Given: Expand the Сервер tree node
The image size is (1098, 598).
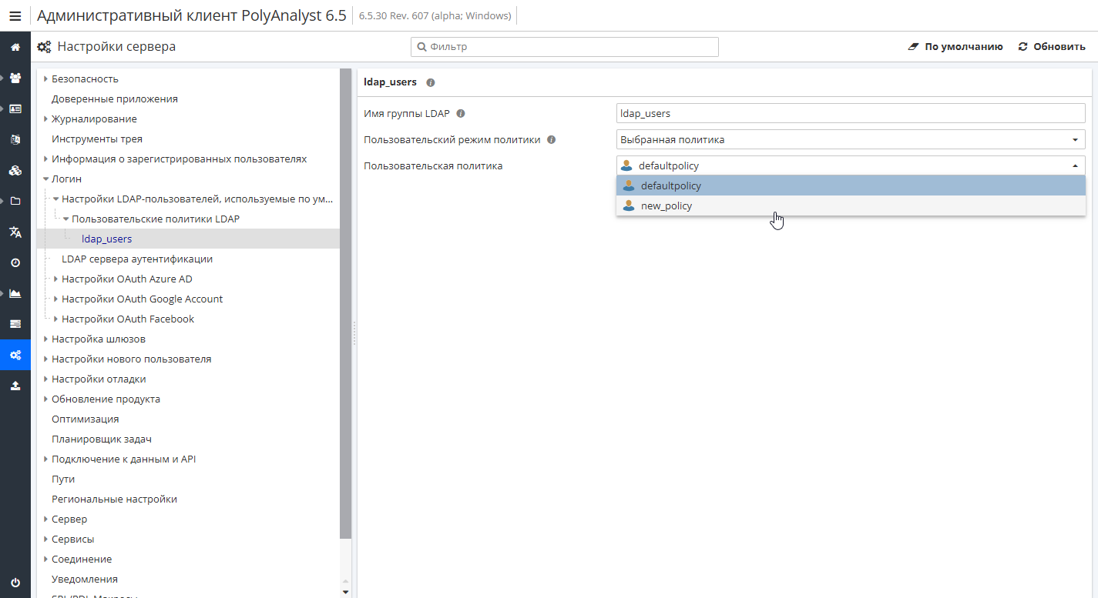Looking at the screenshot, I should click(46, 519).
